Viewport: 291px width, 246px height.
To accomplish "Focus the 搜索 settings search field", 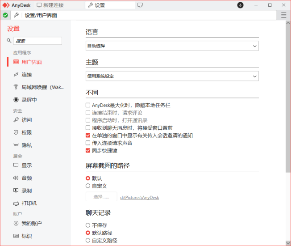I will [x=37, y=41].
